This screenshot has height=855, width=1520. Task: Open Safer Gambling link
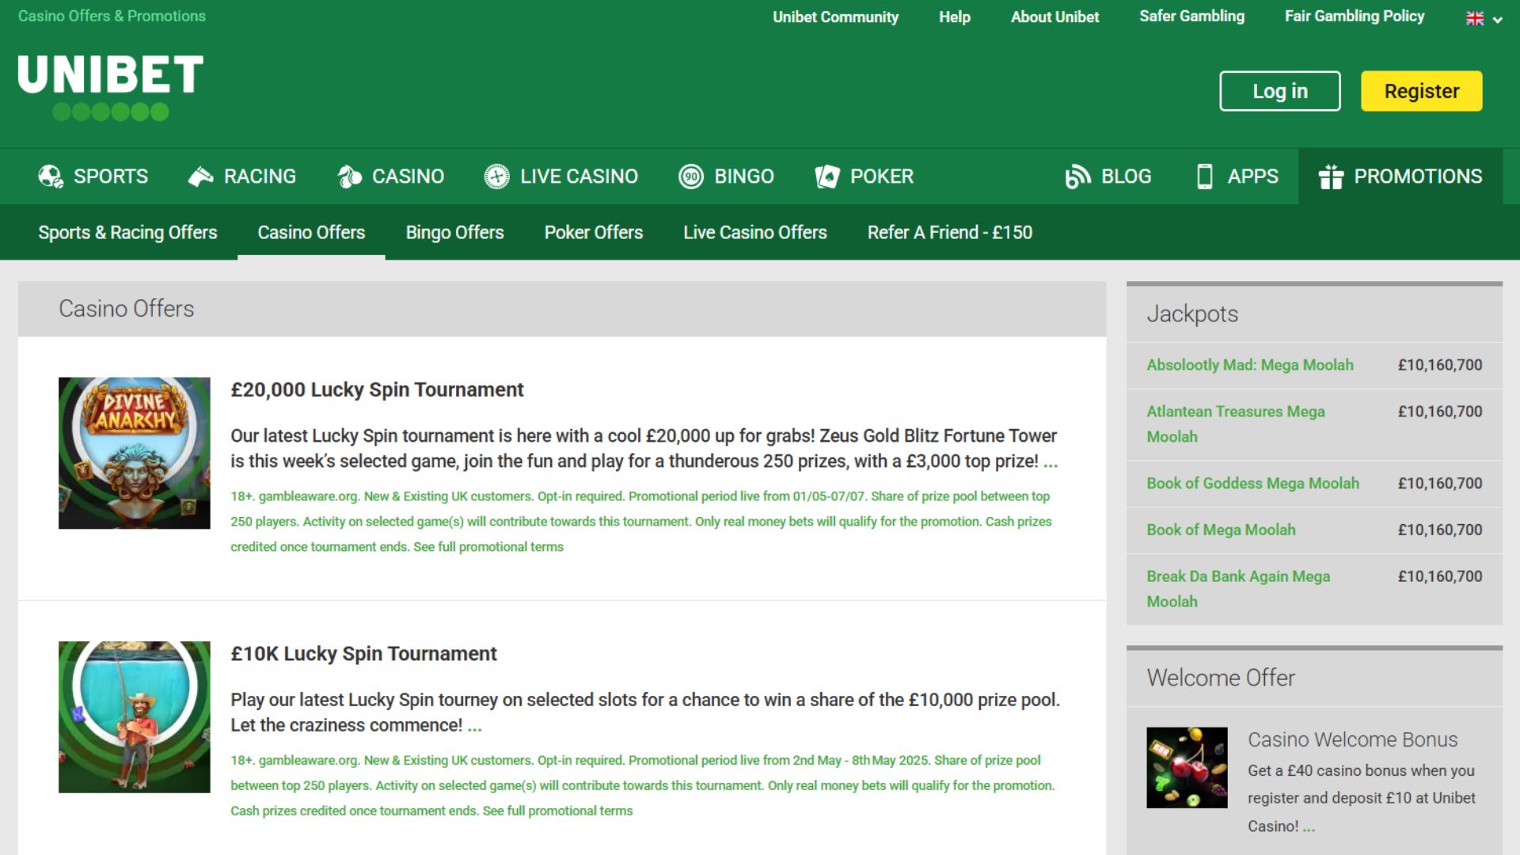coord(1192,16)
